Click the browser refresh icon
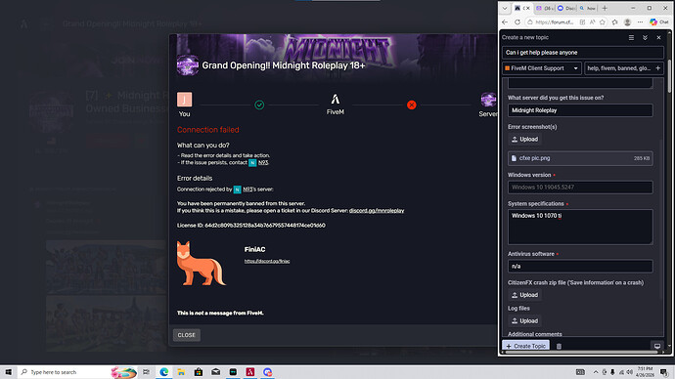 [x=517, y=21]
